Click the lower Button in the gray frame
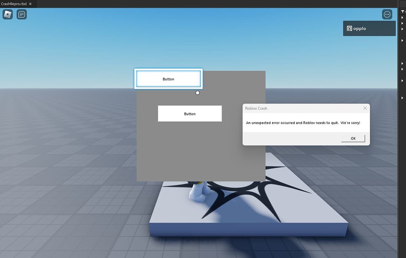The width and height of the screenshot is (406, 258). click(190, 113)
